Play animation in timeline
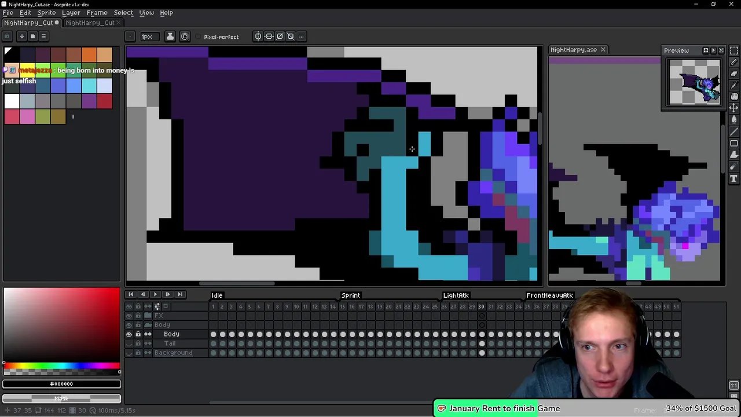This screenshot has height=417, width=741. [x=155, y=295]
